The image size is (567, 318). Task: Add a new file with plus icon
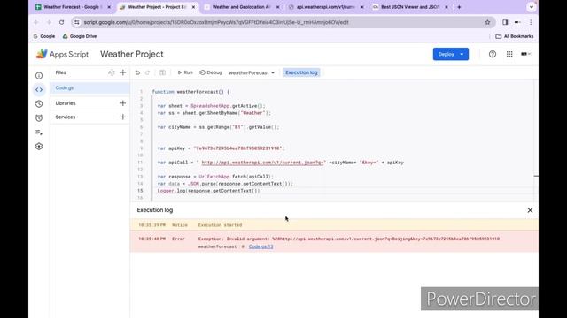pos(123,72)
